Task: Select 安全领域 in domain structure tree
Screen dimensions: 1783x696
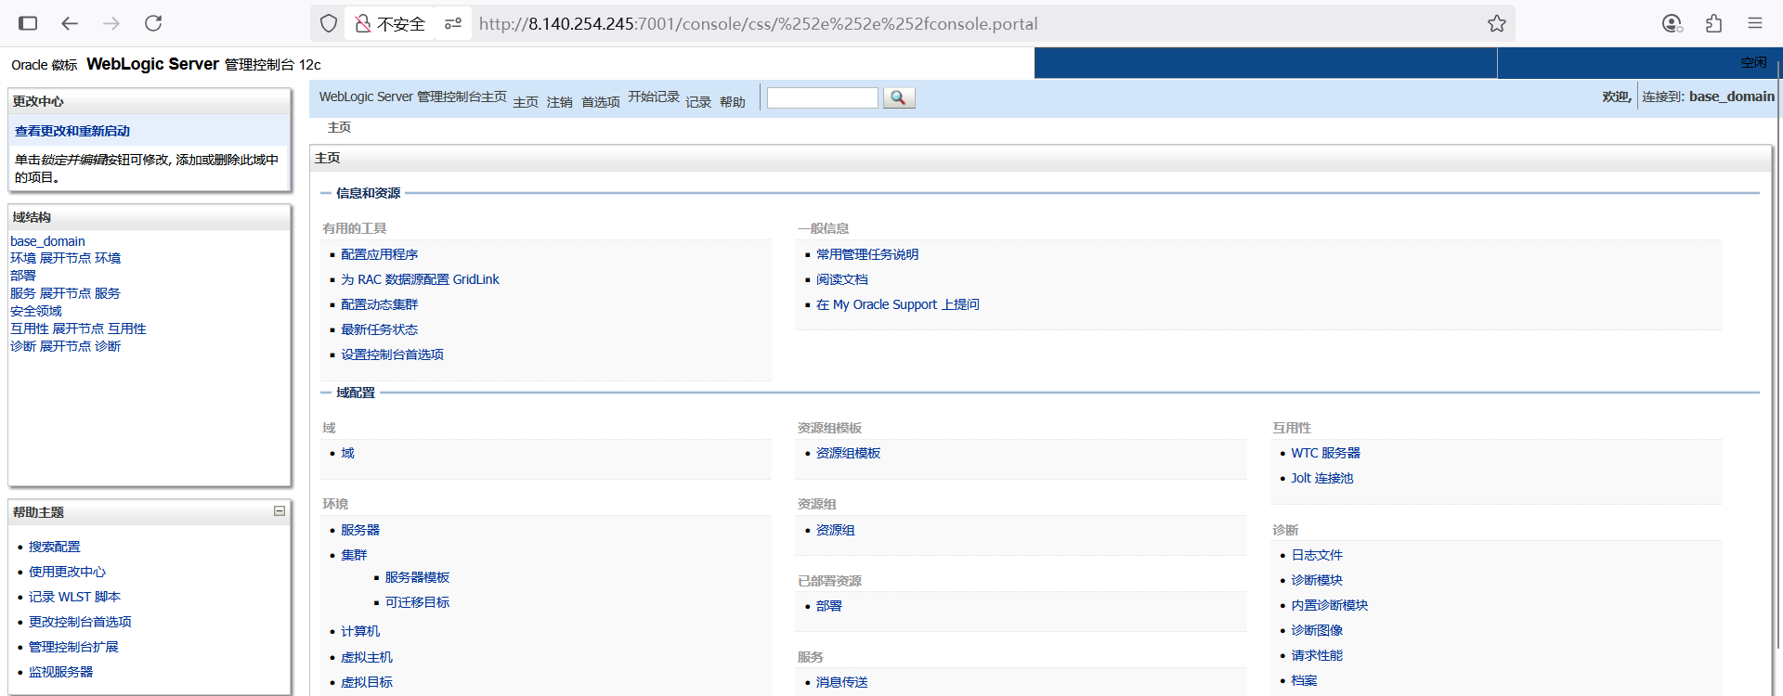Action: tap(36, 311)
